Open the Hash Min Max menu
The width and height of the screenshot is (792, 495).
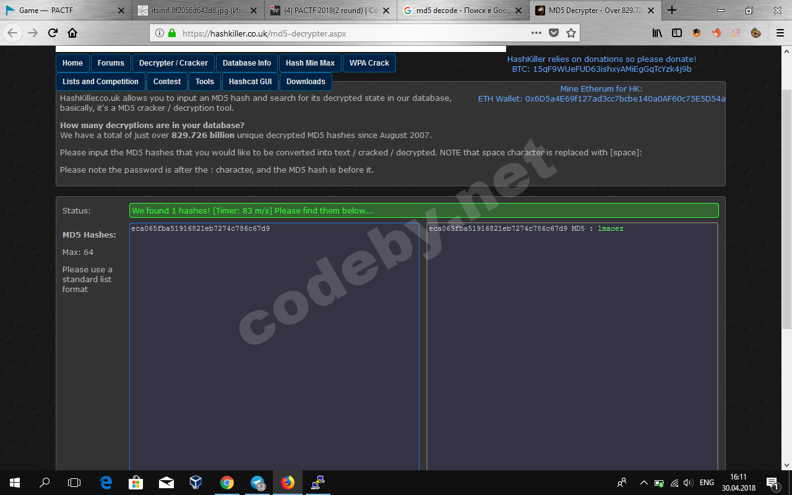[x=310, y=63]
